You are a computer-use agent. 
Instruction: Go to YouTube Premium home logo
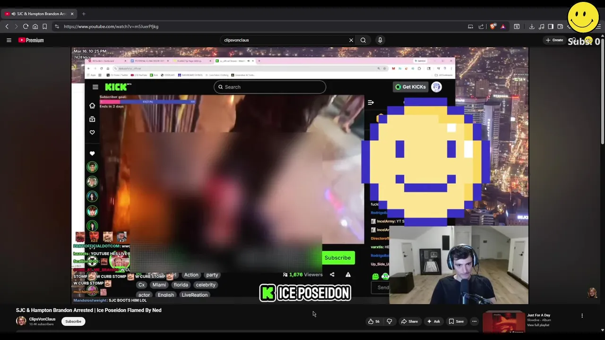click(31, 40)
